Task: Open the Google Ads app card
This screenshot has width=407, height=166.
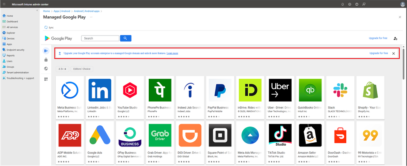Action: [100, 143]
